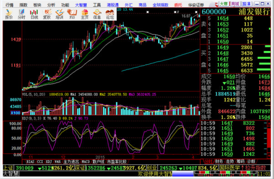Screen dimensions: 274x179
Task: Switch to the 筹码 tab
Action: (241, 161)
